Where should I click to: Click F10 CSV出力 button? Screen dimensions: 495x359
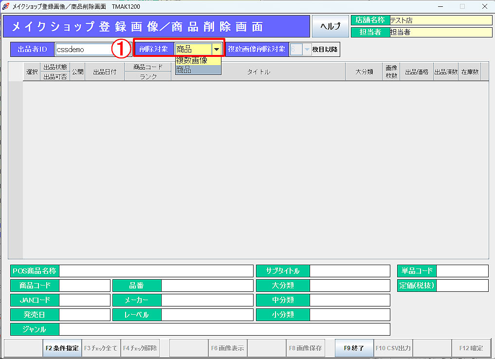(393, 348)
